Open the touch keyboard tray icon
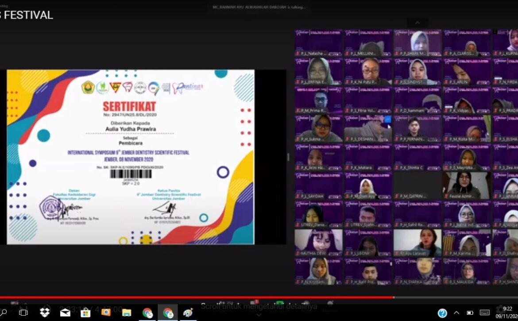The image size is (518, 321). (485, 313)
